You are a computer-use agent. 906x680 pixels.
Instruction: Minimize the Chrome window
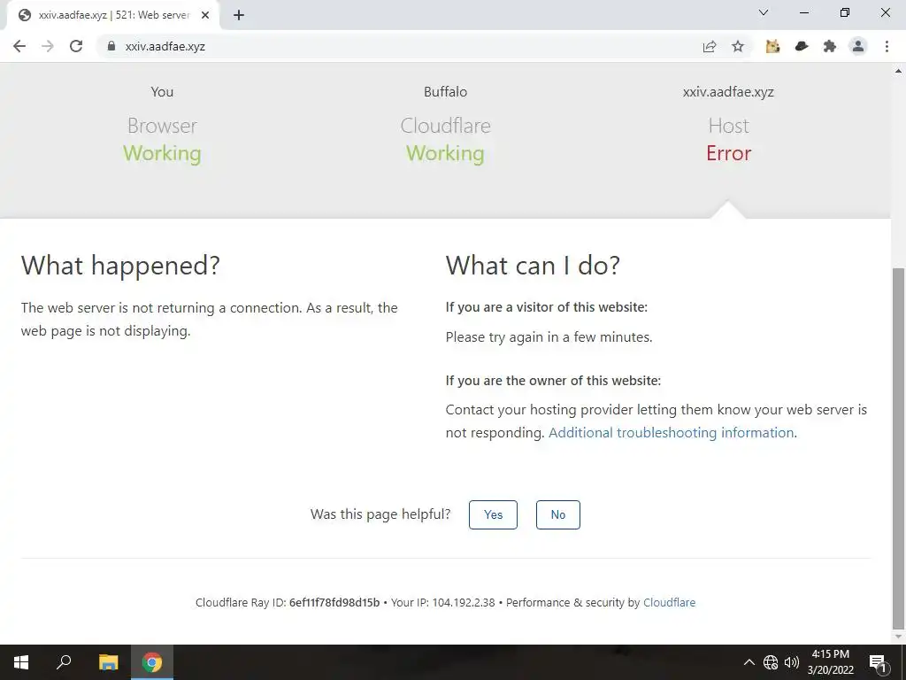pos(803,12)
